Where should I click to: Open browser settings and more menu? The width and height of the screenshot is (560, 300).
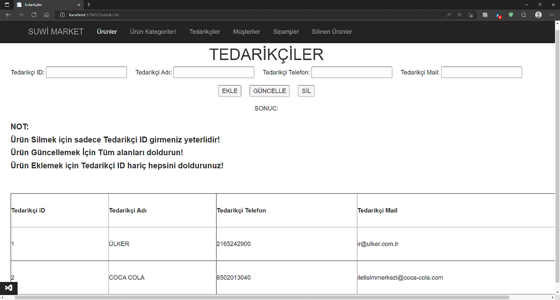pos(552,15)
